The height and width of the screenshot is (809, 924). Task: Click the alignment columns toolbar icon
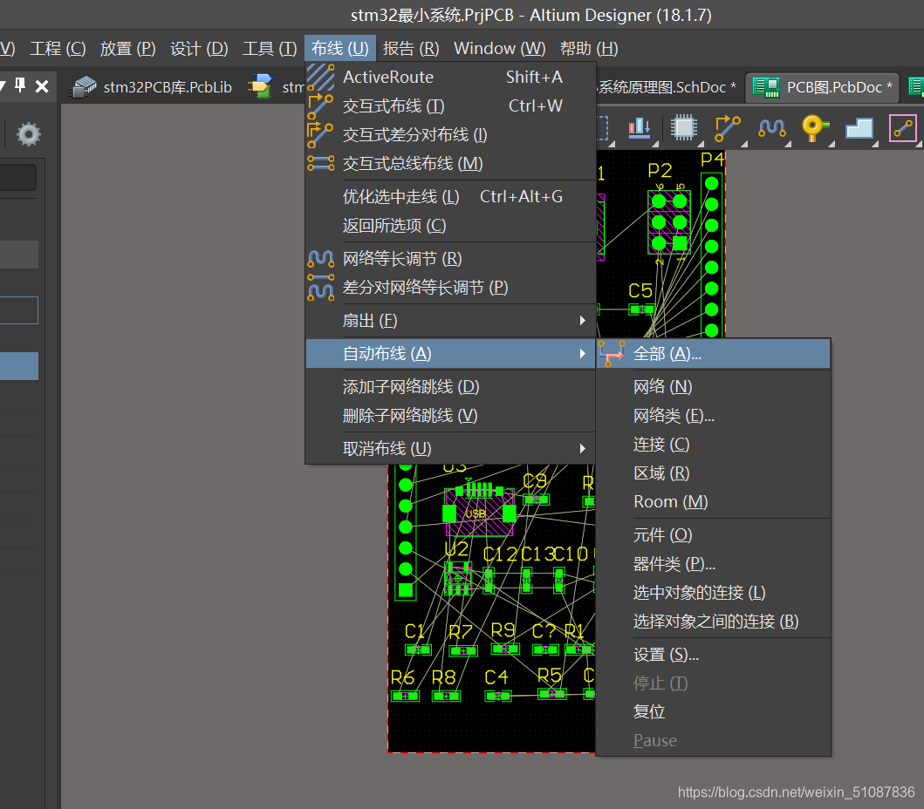(x=639, y=128)
